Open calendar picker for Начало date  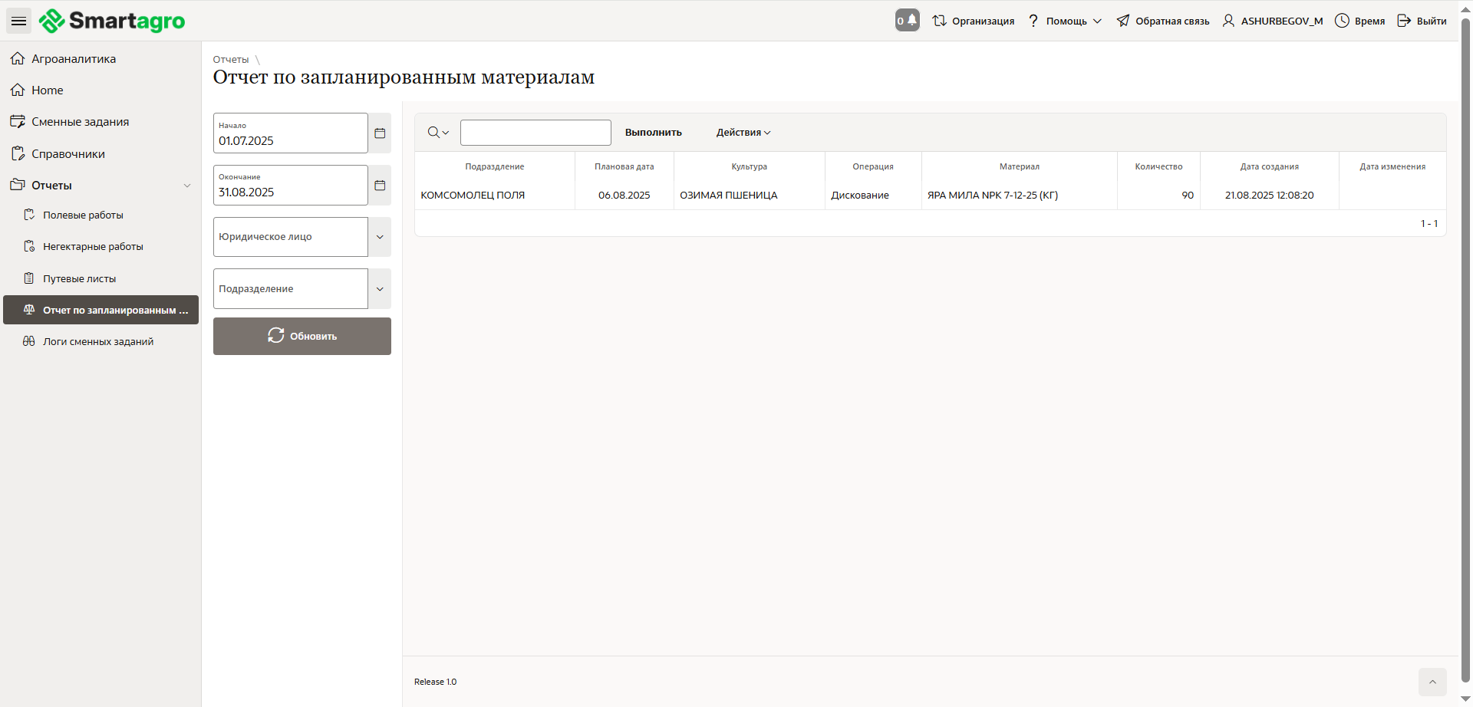point(380,133)
